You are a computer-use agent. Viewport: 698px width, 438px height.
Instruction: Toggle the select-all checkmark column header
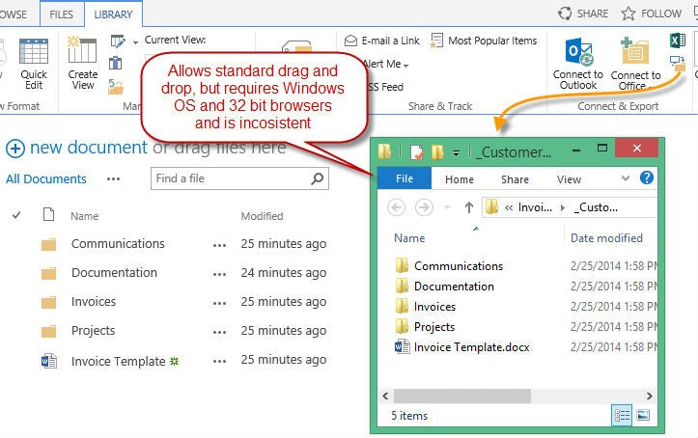click(16, 216)
